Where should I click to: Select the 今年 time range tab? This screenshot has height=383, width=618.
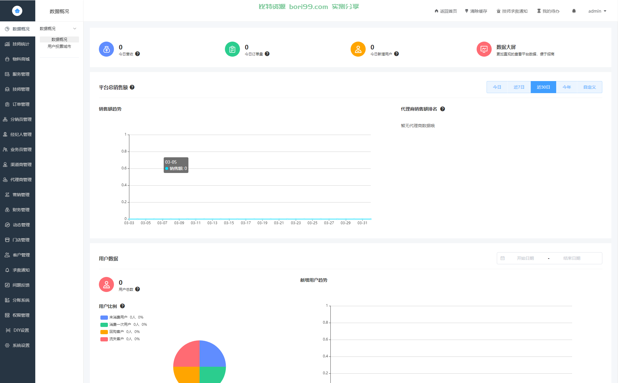click(x=567, y=87)
